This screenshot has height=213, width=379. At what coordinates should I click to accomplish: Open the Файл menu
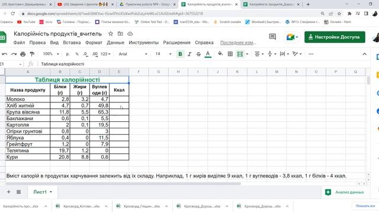coord(19,43)
